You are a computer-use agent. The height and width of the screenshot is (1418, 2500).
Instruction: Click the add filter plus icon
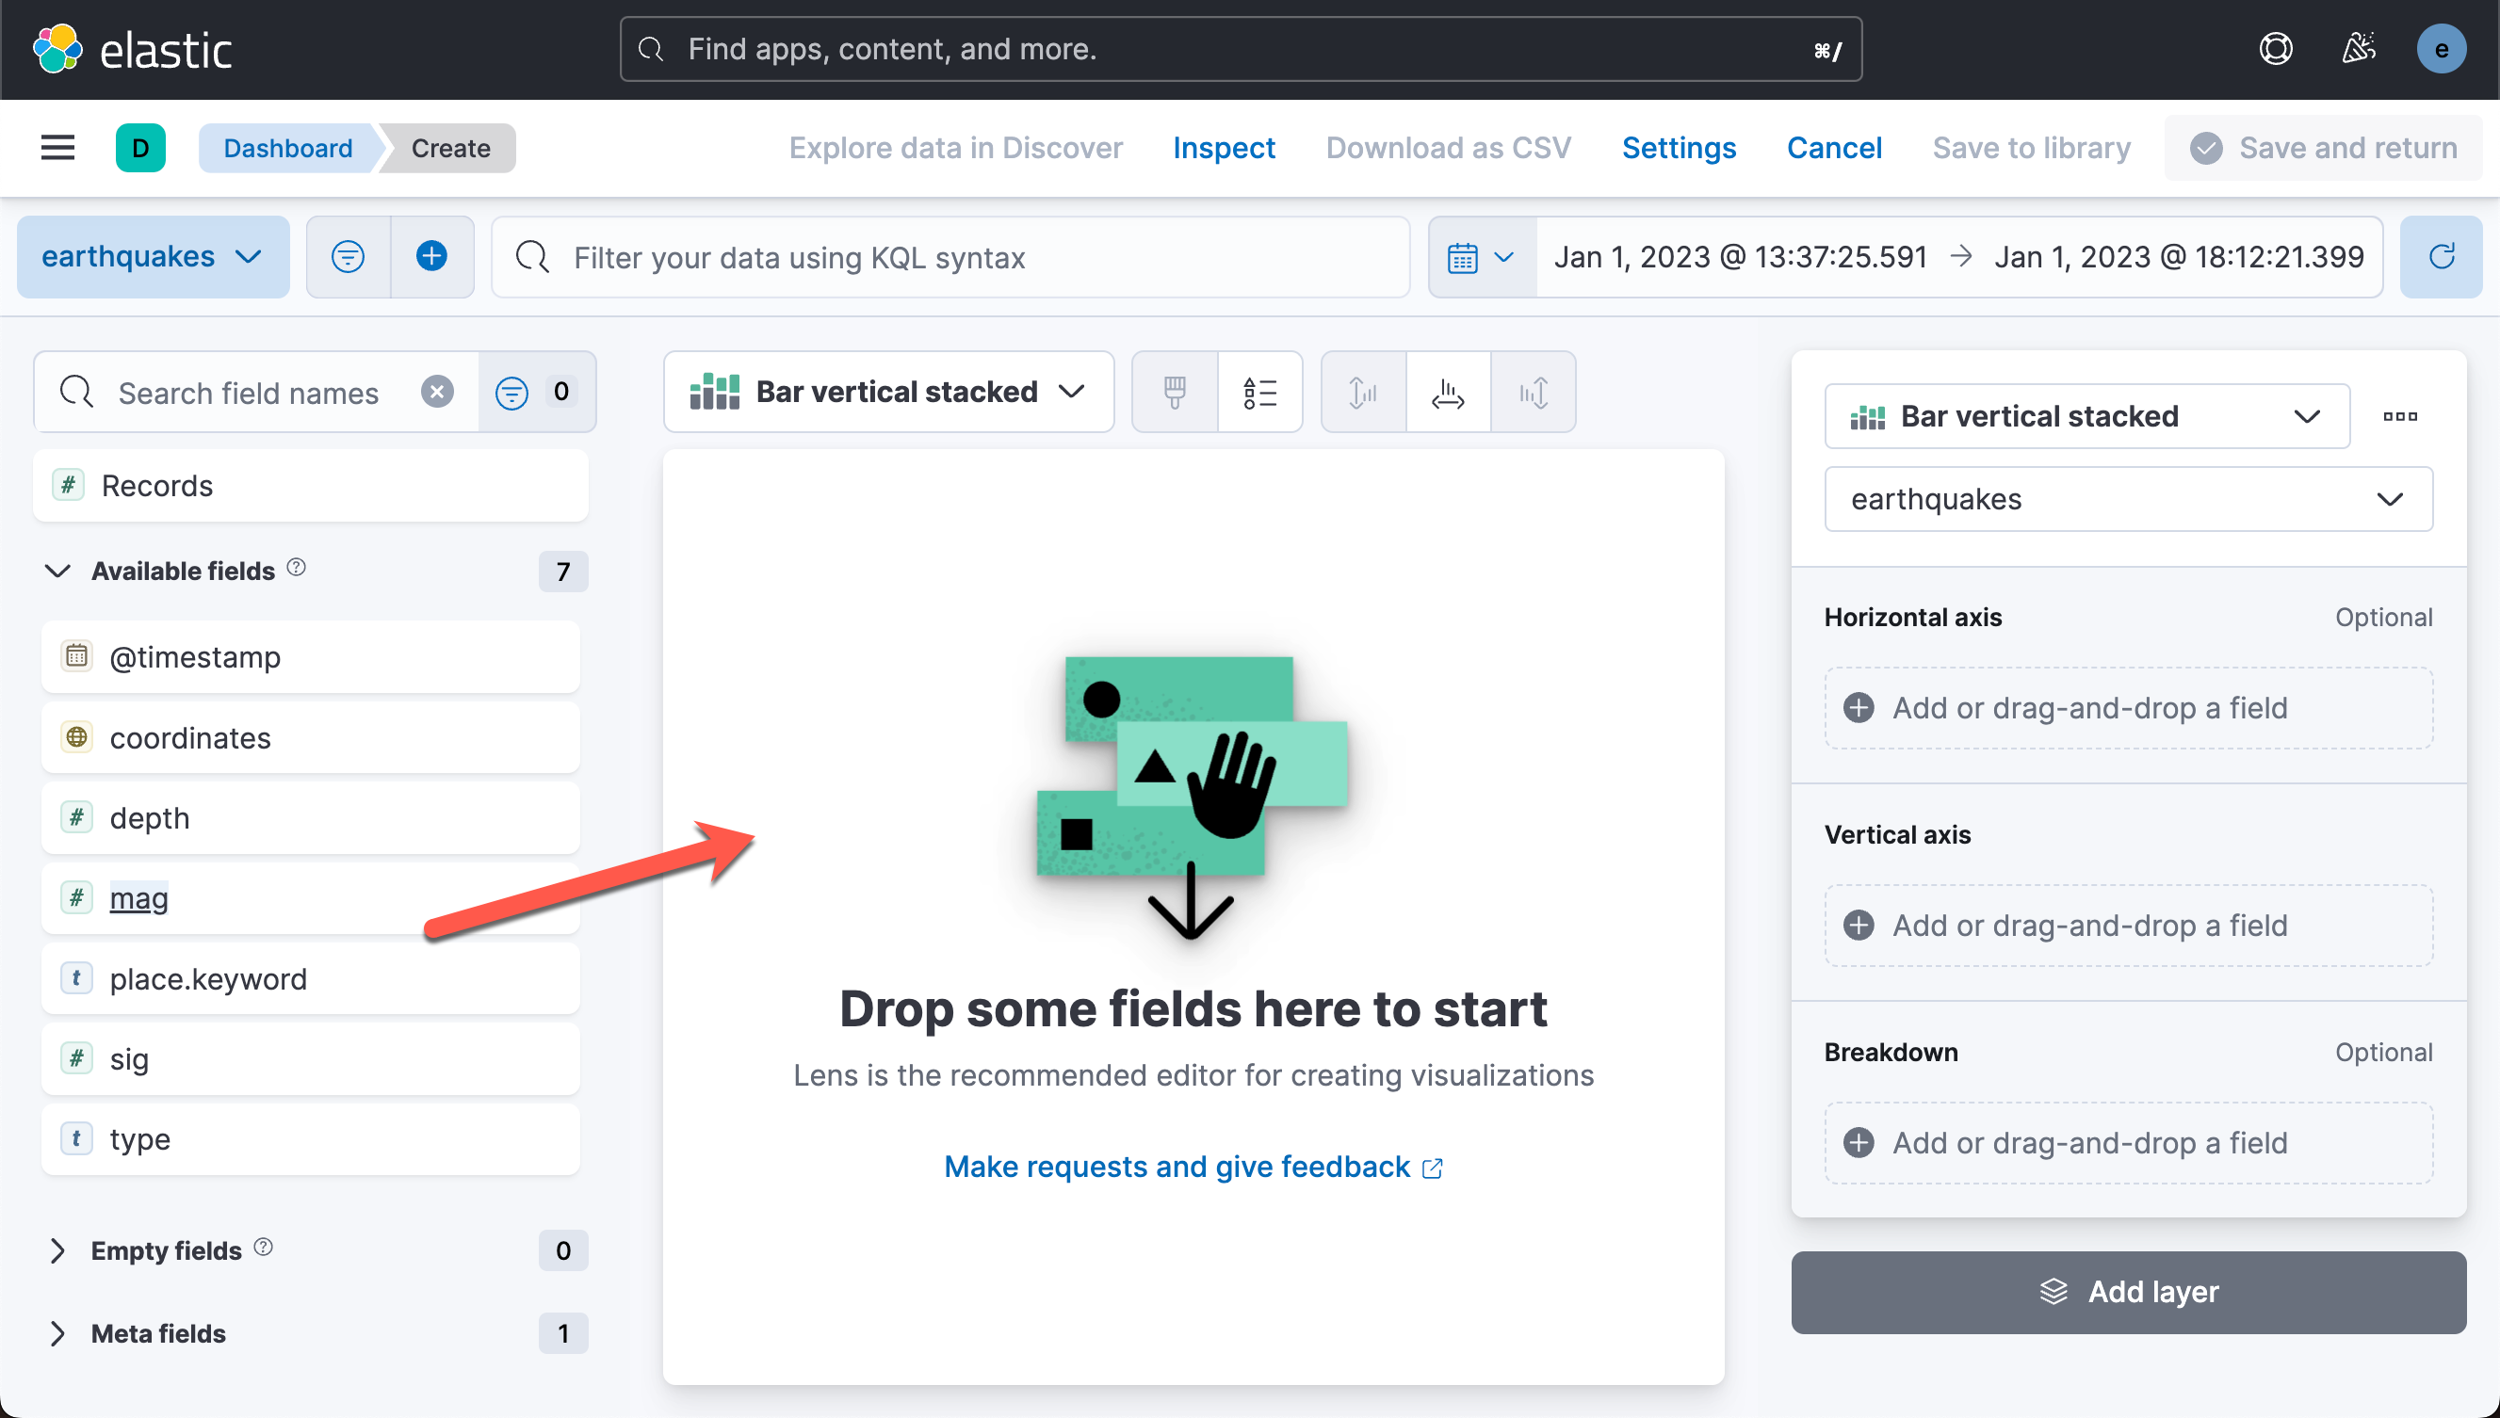point(431,257)
